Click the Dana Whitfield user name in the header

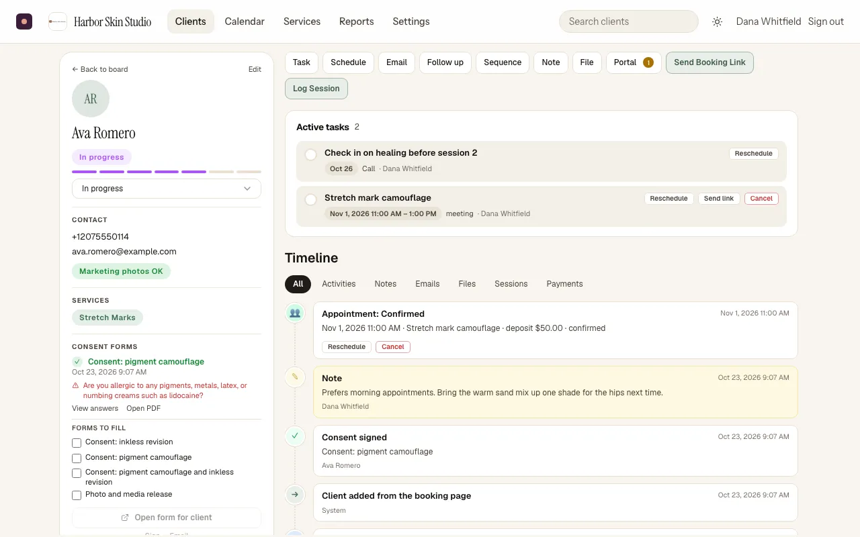click(769, 21)
